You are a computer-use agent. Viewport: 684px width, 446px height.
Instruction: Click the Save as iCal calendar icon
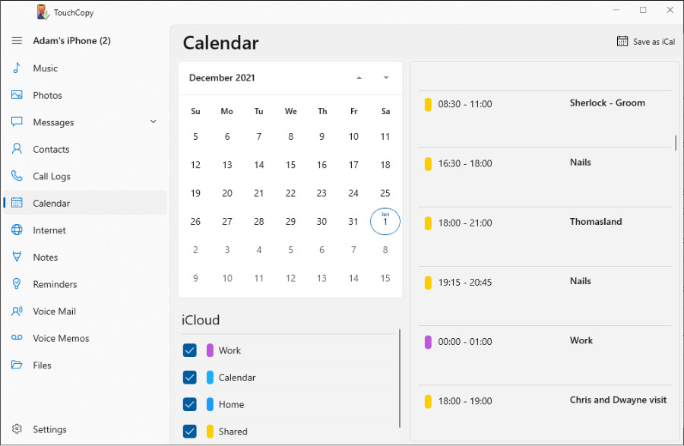coord(622,42)
